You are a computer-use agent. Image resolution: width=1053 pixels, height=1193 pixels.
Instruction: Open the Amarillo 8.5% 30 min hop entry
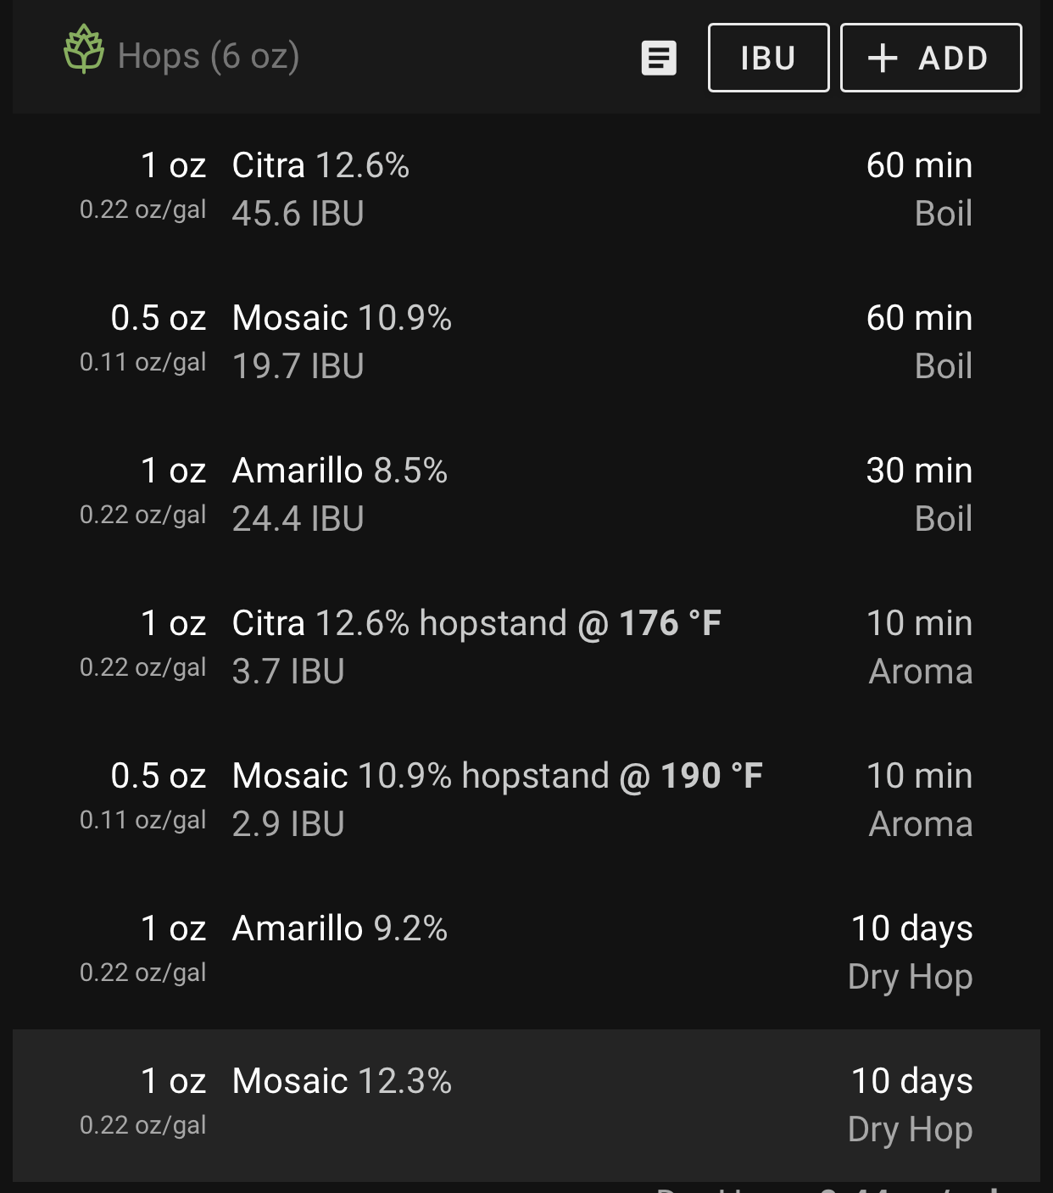[526, 495]
